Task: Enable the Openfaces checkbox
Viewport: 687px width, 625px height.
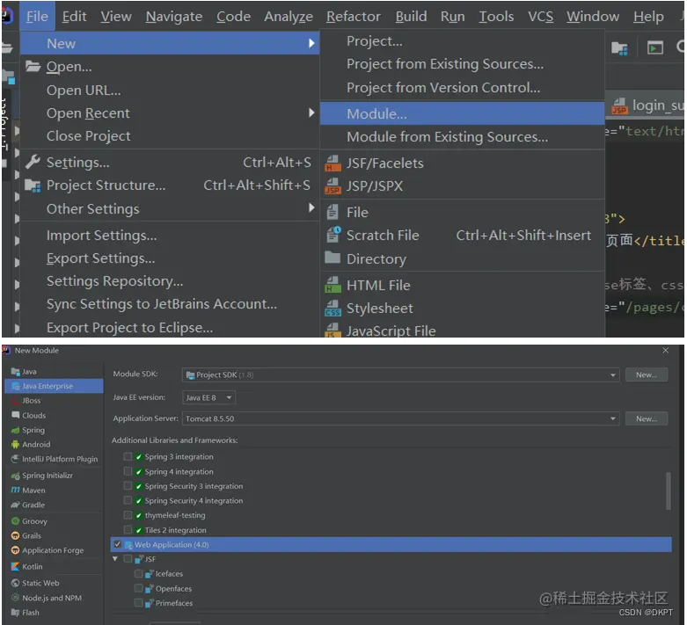Action: (x=138, y=588)
